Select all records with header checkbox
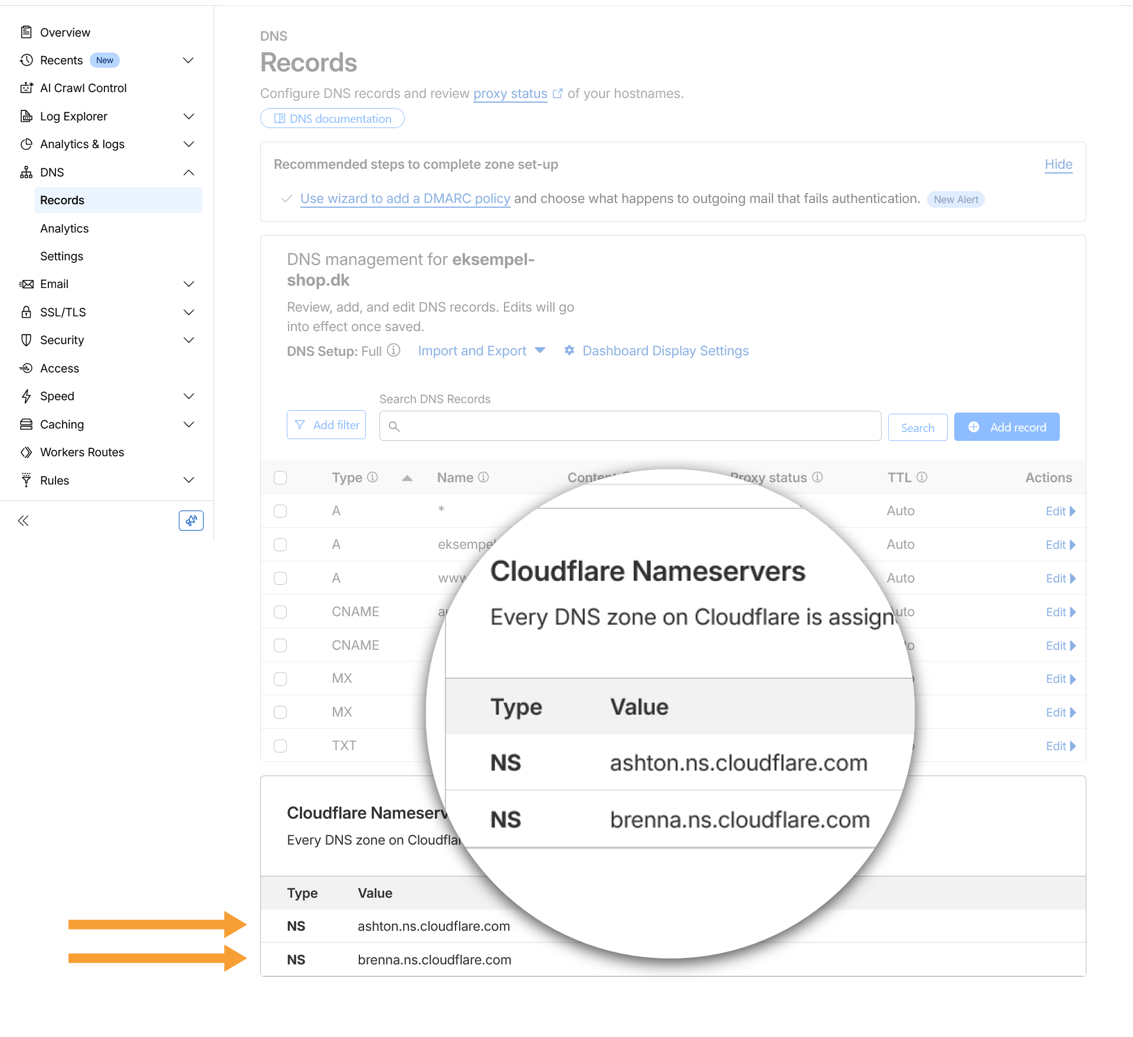Screen dimensions: 1133x1037 [280, 477]
